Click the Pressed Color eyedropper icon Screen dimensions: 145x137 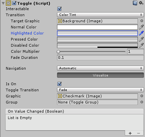pyautogui.click(x=141, y=39)
